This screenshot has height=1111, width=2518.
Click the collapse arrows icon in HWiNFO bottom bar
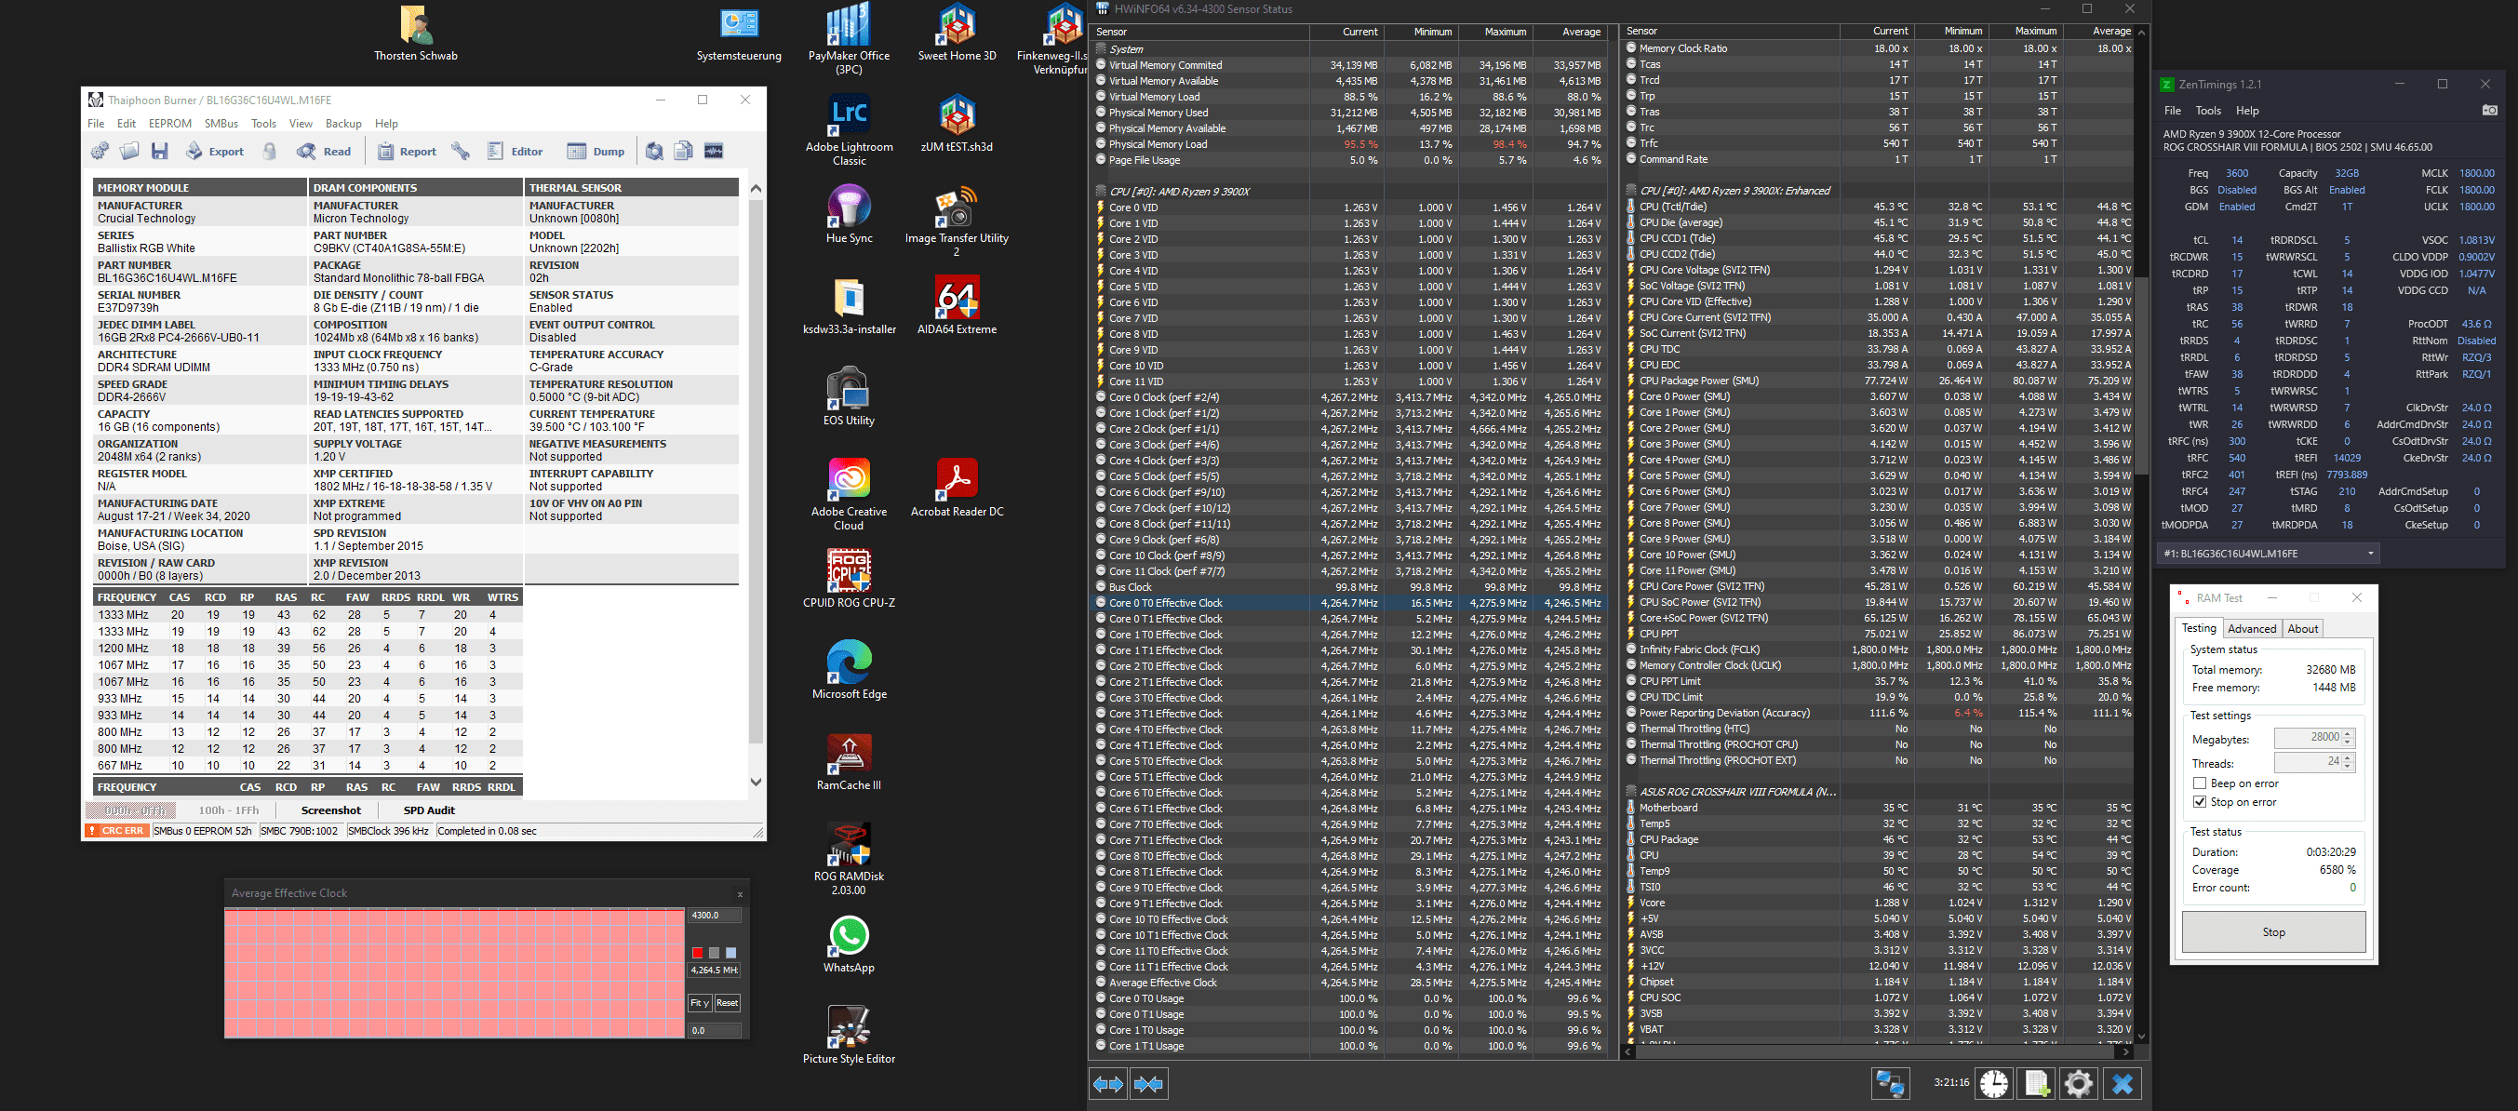click(1148, 1084)
